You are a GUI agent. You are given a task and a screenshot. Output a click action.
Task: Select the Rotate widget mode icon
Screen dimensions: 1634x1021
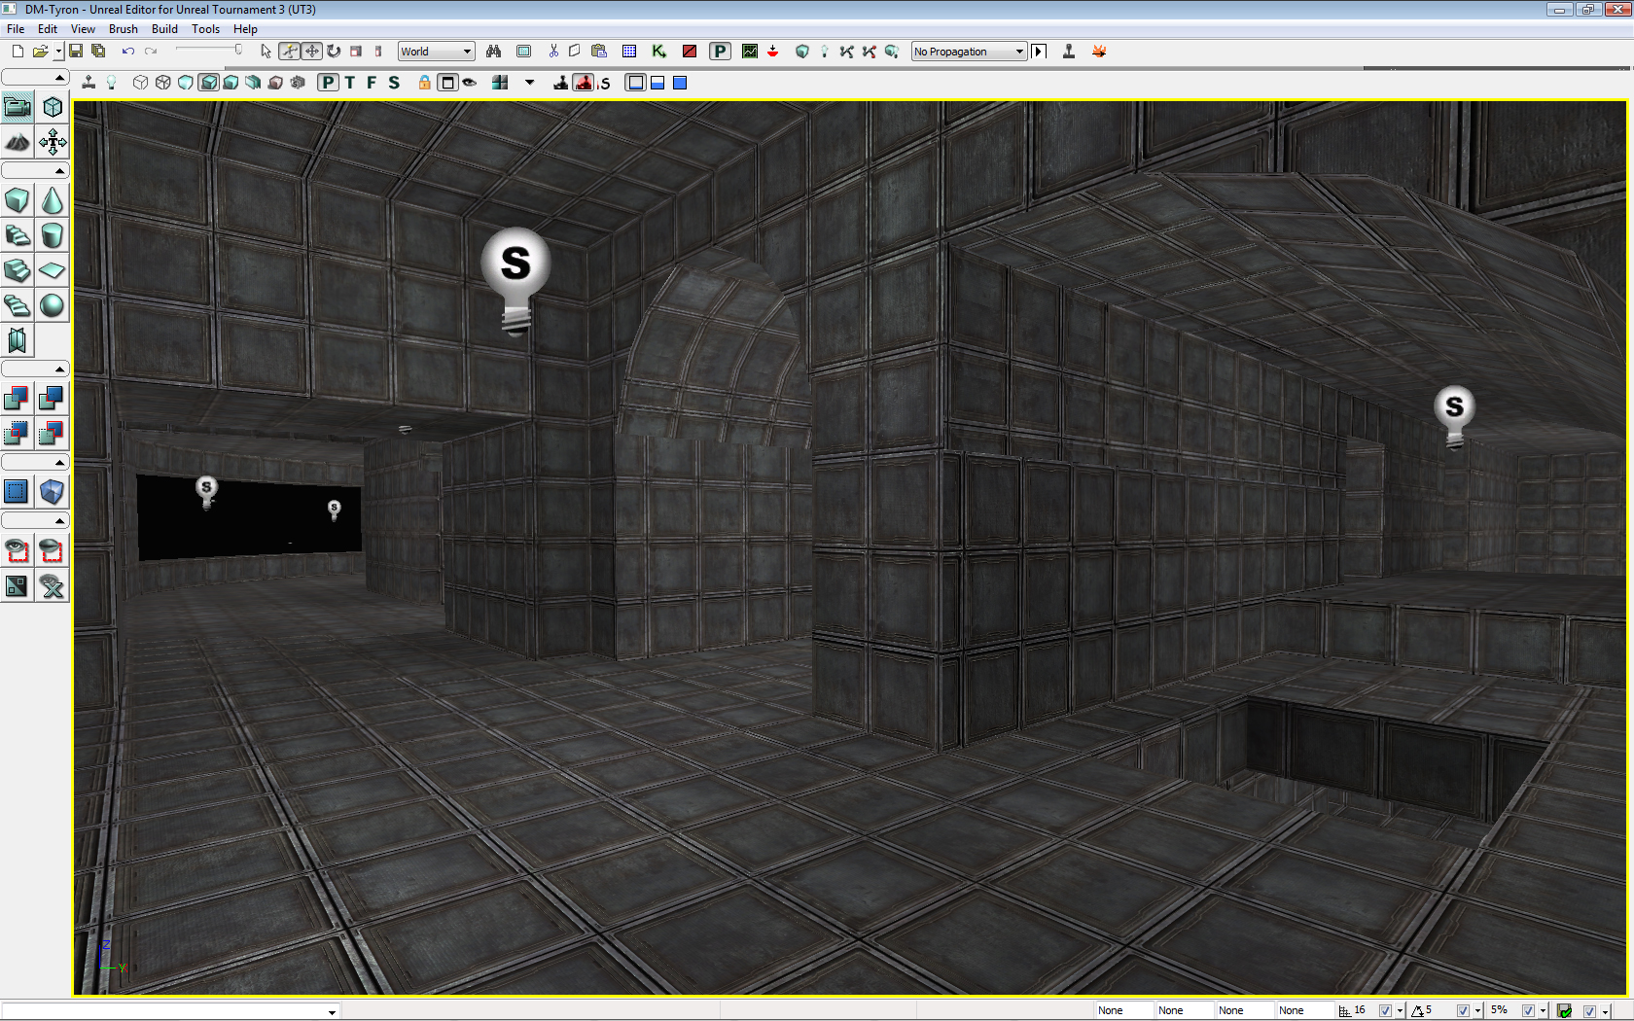click(x=334, y=52)
